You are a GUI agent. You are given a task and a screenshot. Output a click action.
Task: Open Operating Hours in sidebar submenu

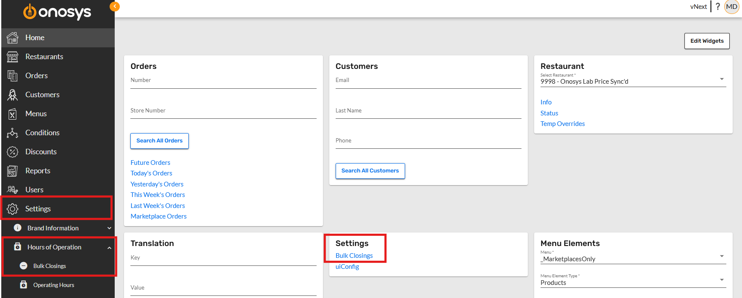coord(58,285)
